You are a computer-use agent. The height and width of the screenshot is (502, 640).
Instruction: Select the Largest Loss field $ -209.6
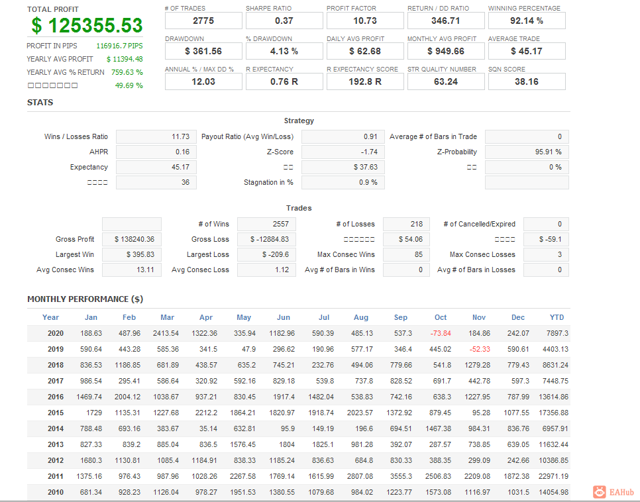266,255
